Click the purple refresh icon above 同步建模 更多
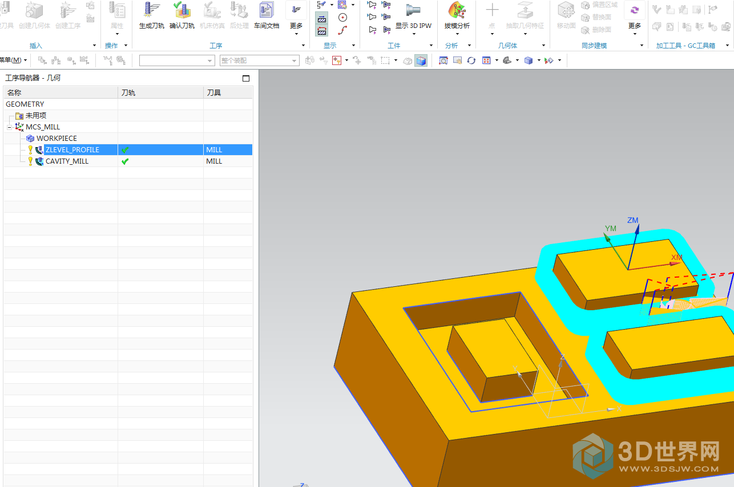 (x=635, y=10)
